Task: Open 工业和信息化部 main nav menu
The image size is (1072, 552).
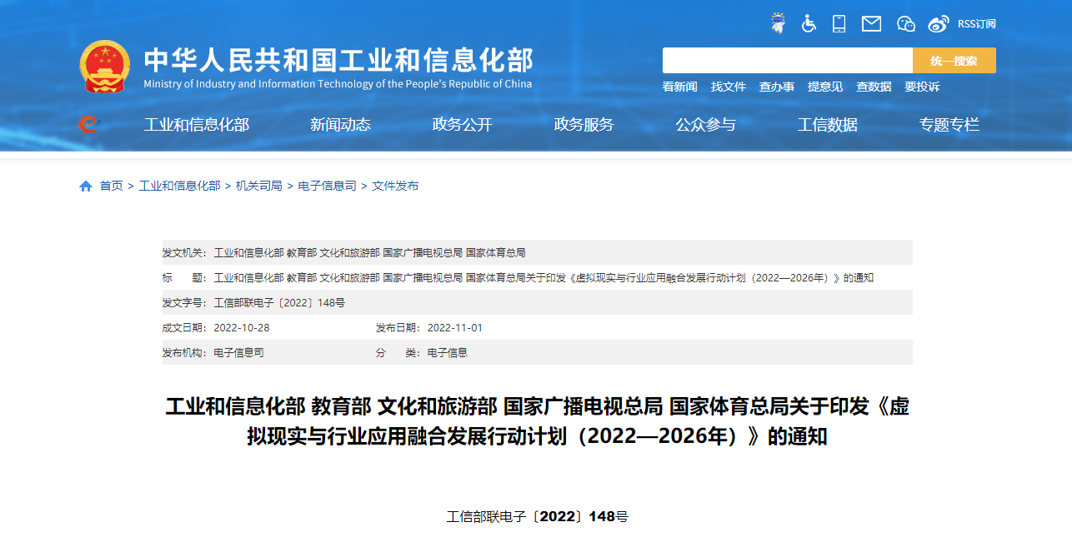Action: point(197,125)
